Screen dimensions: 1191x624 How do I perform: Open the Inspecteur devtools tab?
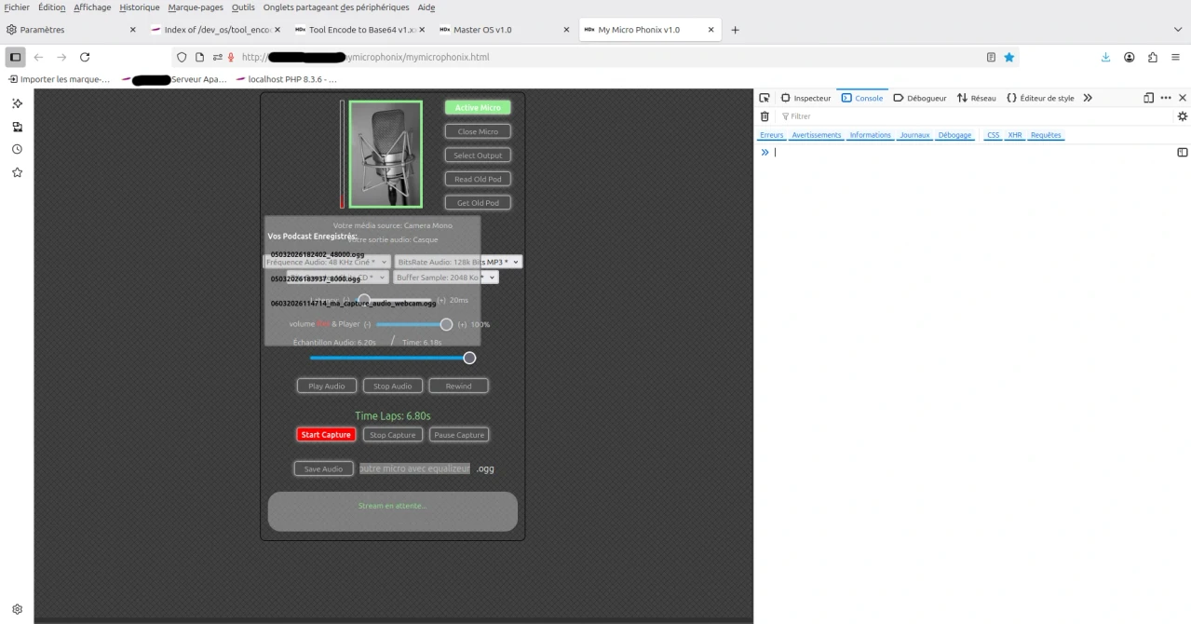[805, 98]
